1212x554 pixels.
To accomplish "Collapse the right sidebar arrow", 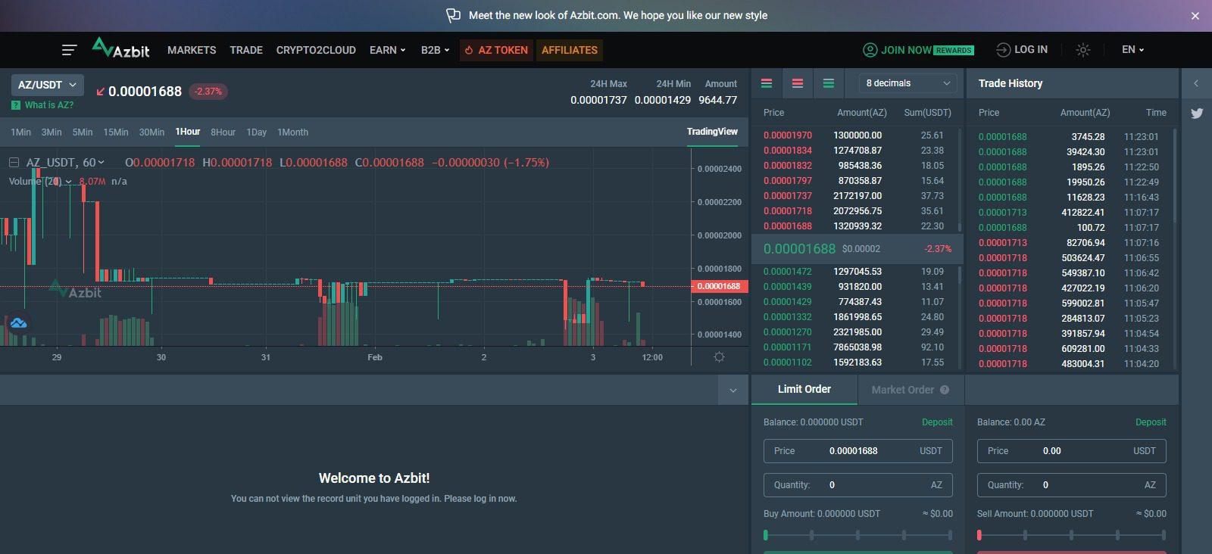I will pos(1196,83).
